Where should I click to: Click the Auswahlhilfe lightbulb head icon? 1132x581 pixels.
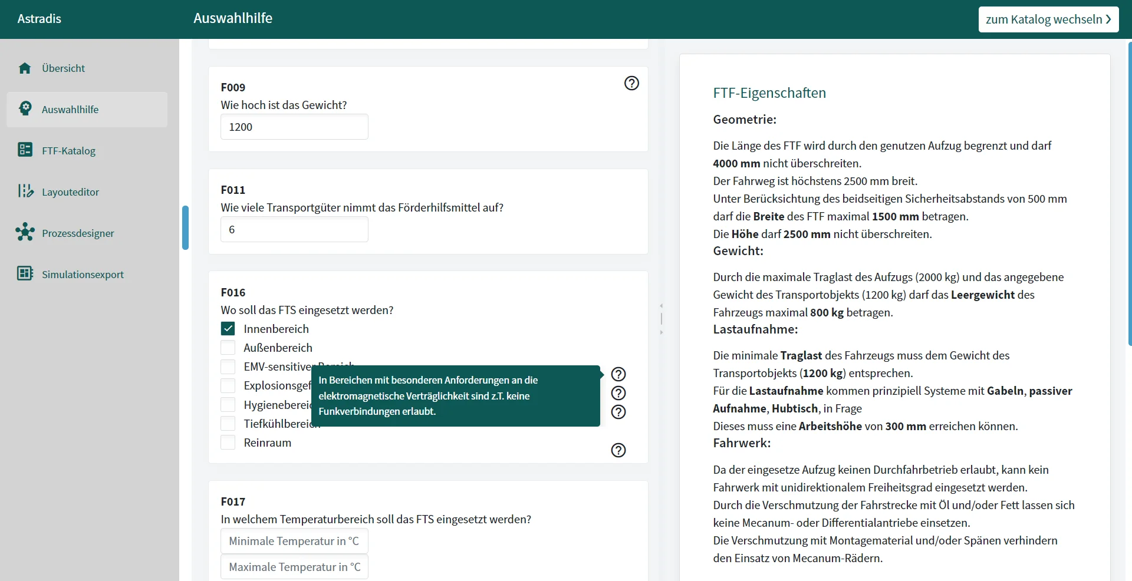point(25,109)
